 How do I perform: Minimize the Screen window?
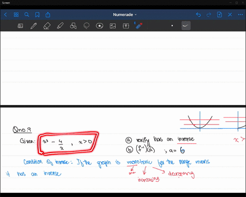coord(231,3)
